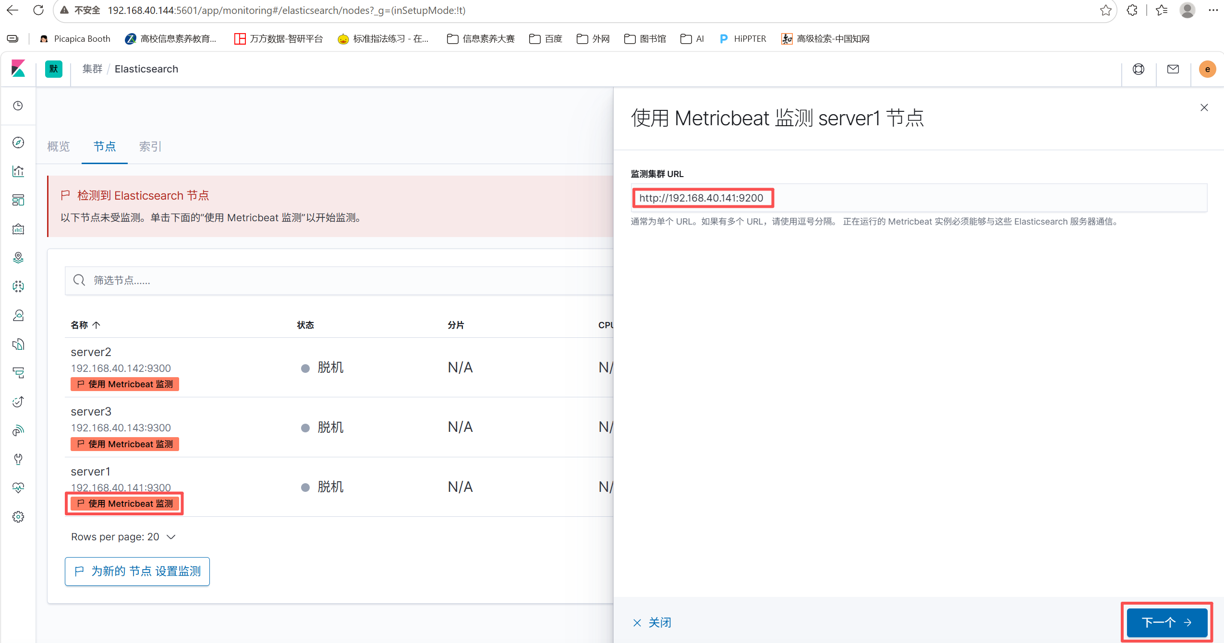Open Dashboard icon in sidebar

pos(18,200)
